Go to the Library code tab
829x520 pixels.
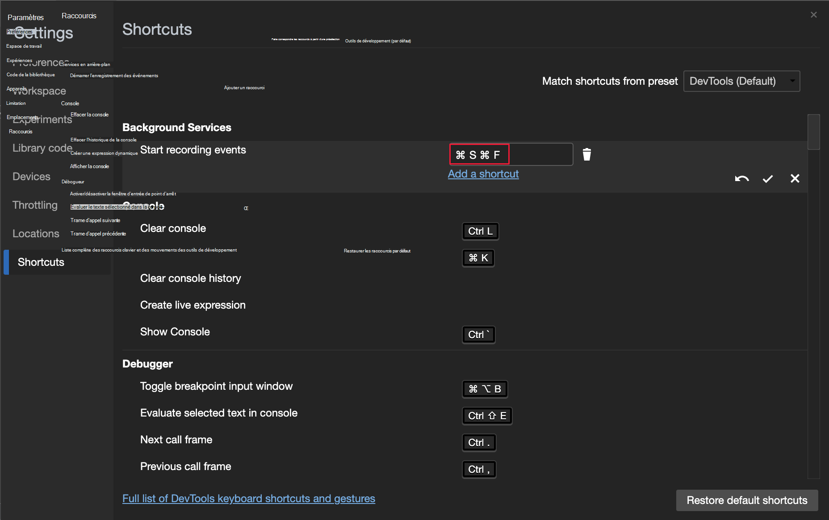42,148
